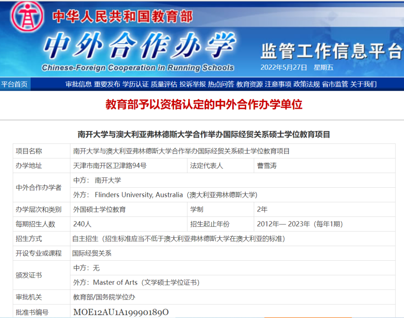Click the name 曹雪涛
The width and height of the screenshot is (404, 318).
(x=267, y=166)
